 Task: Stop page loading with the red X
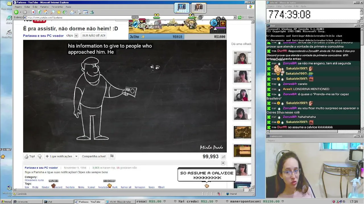point(33,12)
